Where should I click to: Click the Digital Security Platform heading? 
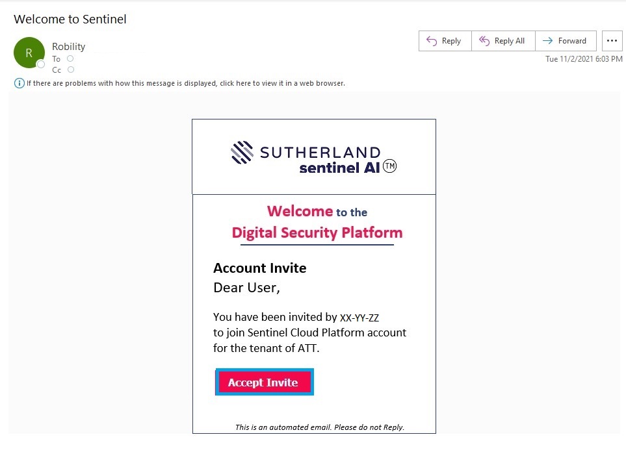(317, 232)
